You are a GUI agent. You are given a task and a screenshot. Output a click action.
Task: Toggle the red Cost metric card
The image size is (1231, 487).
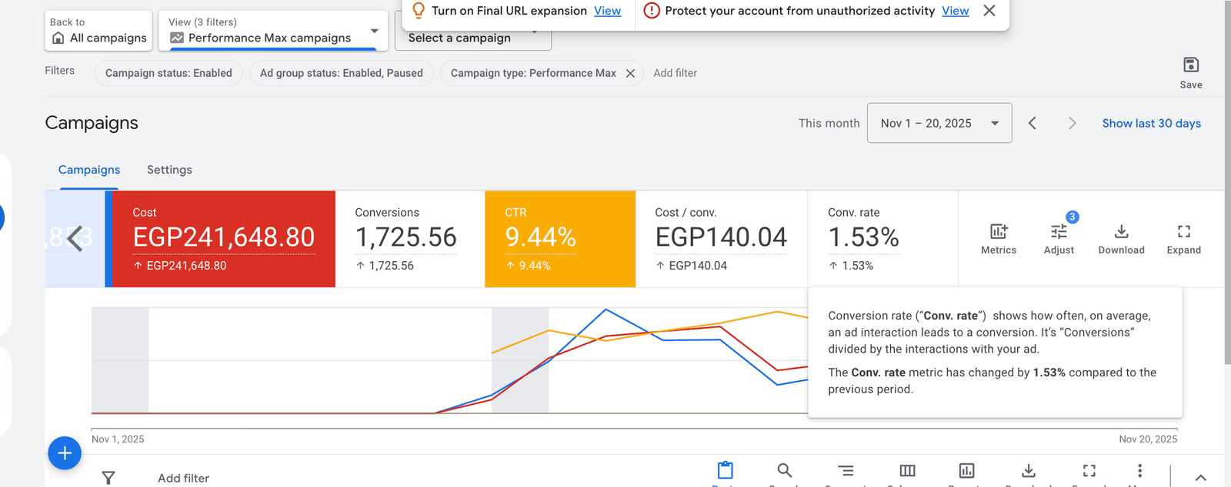pyautogui.click(x=223, y=238)
